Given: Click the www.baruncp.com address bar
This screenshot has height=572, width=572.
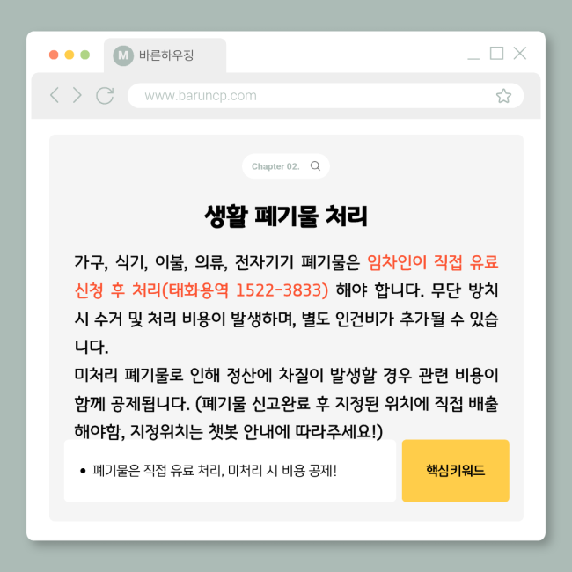Looking at the screenshot, I should pos(325,96).
